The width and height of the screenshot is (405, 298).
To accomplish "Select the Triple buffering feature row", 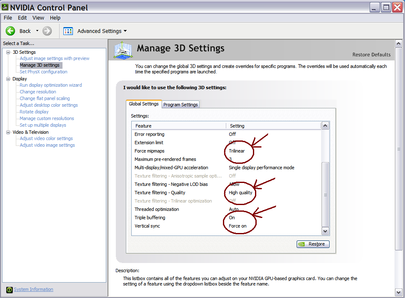I will point(226,218).
